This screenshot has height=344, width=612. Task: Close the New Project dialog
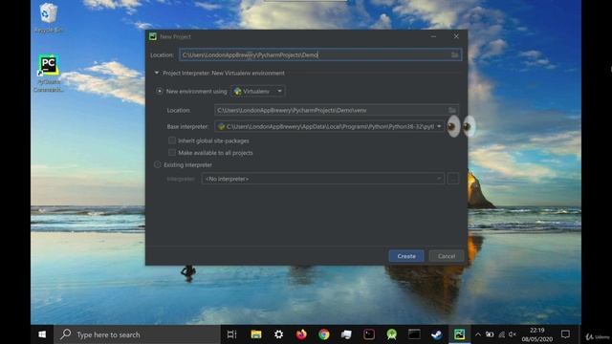click(x=456, y=36)
